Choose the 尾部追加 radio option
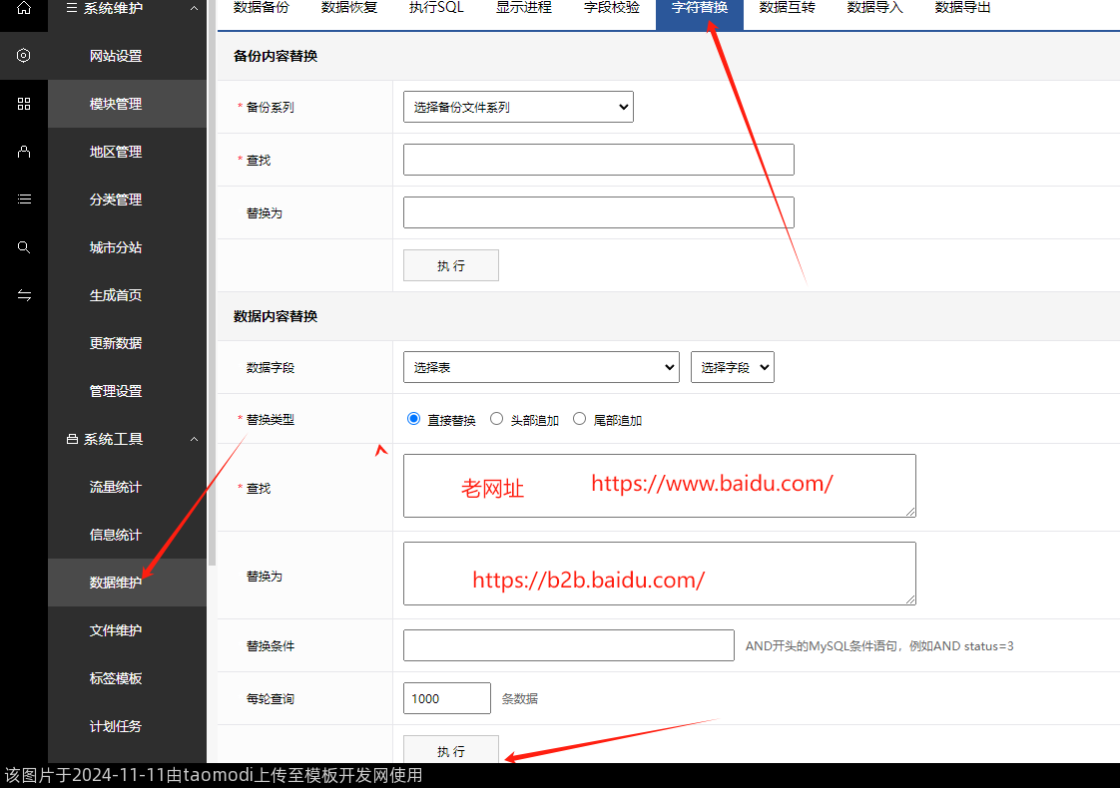This screenshot has height=788, width=1120. [x=580, y=420]
